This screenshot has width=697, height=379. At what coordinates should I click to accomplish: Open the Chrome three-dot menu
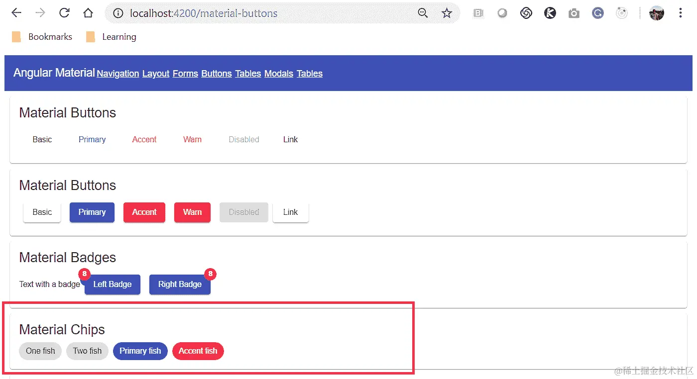pos(681,13)
